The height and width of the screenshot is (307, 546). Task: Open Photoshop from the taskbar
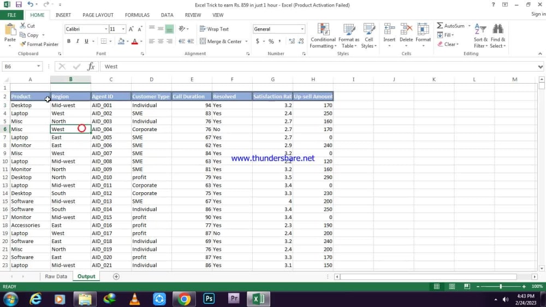coord(209,299)
